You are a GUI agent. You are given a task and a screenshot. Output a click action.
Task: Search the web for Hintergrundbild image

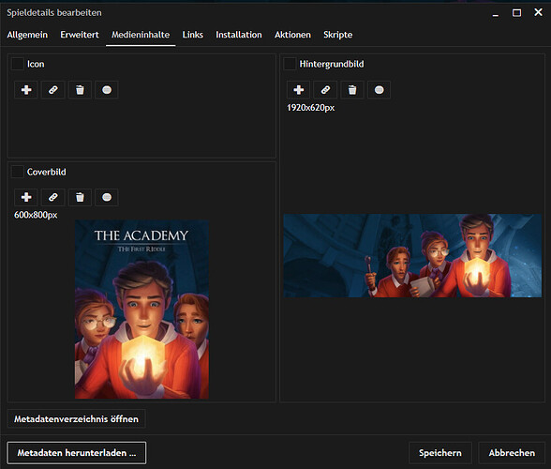(380, 90)
